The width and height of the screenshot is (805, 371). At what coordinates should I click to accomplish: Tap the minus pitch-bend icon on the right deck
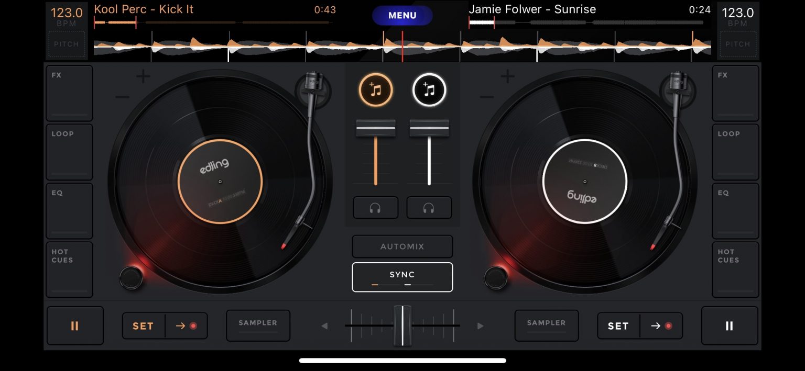coord(486,96)
